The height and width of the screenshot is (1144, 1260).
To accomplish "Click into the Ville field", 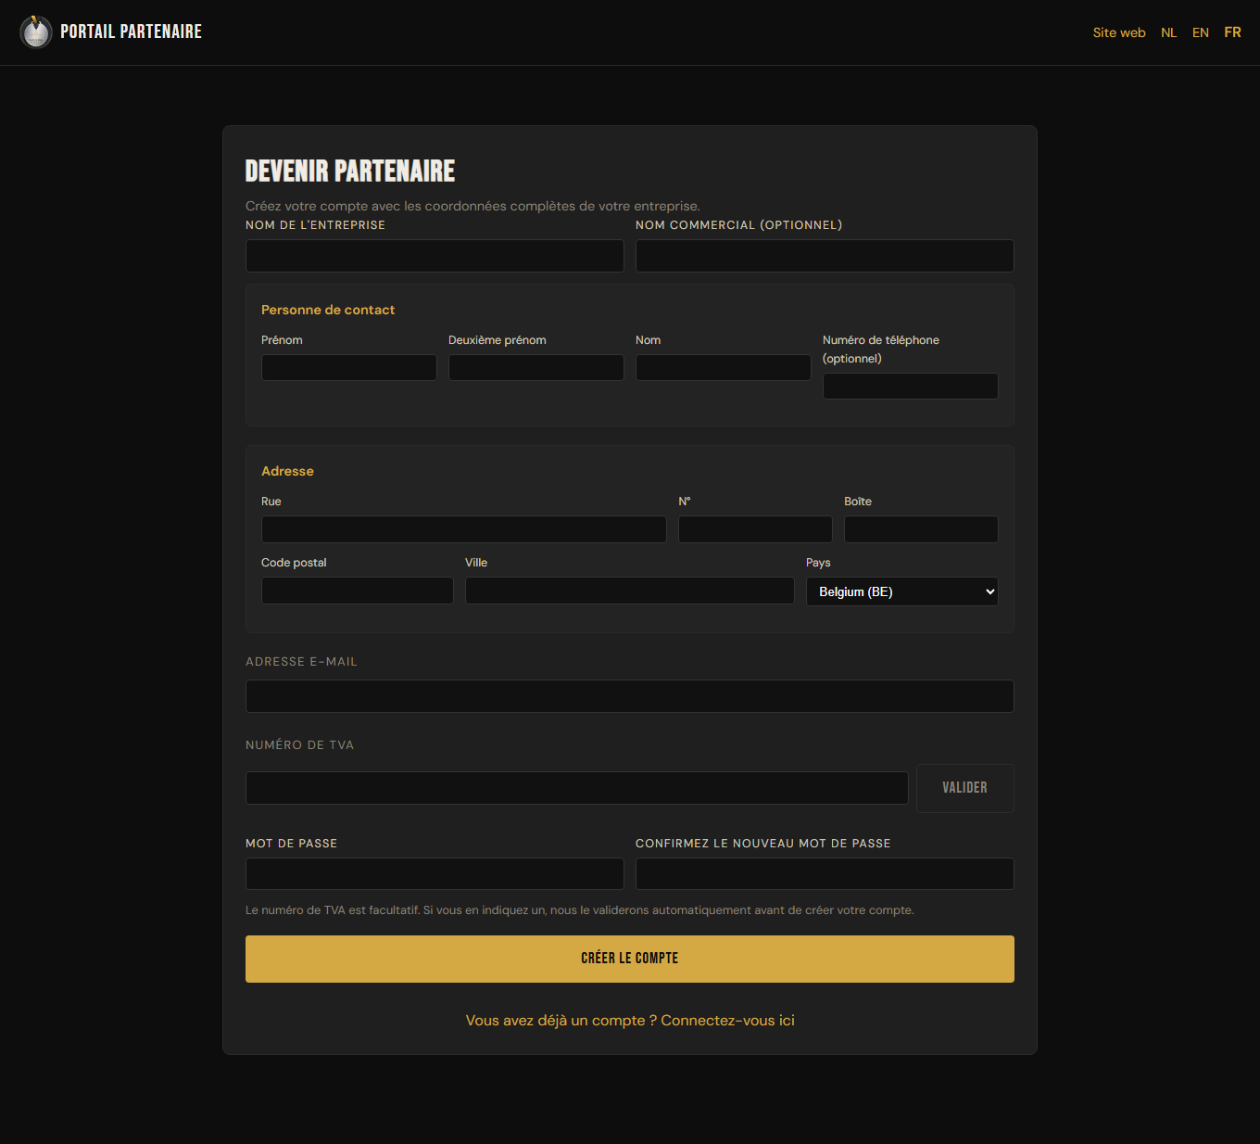I will [629, 591].
